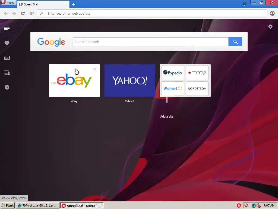Open the tab menu icon in title bar
This screenshot has height=209, width=278.
(x=244, y=4)
